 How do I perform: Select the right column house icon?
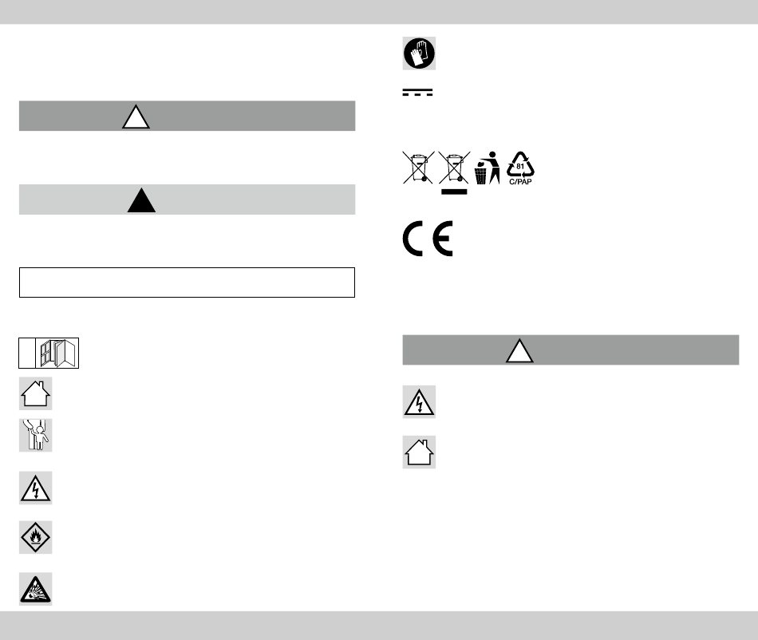click(419, 452)
